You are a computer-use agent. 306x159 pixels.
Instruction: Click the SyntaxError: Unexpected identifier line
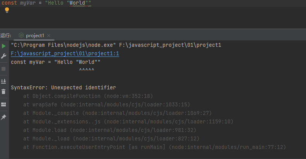click(63, 87)
